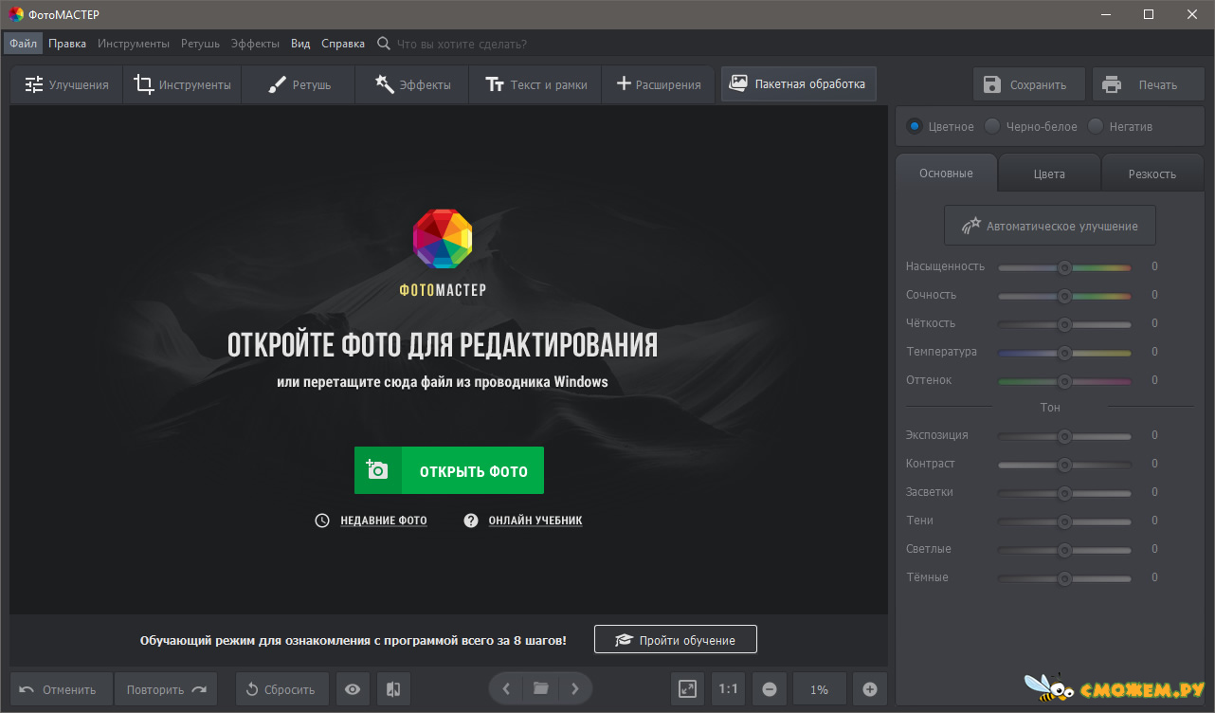The width and height of the screenshot is (1215, 713).
Task: Click the Пройти обучение button
Action: (x=676, y=640)
